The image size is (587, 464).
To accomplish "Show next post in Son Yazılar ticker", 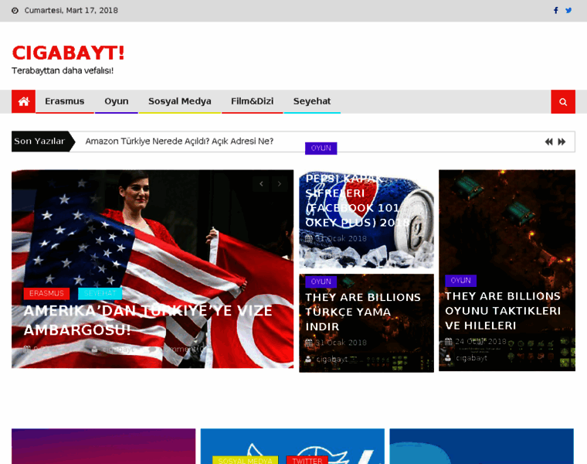I will (x=562, y=142).
